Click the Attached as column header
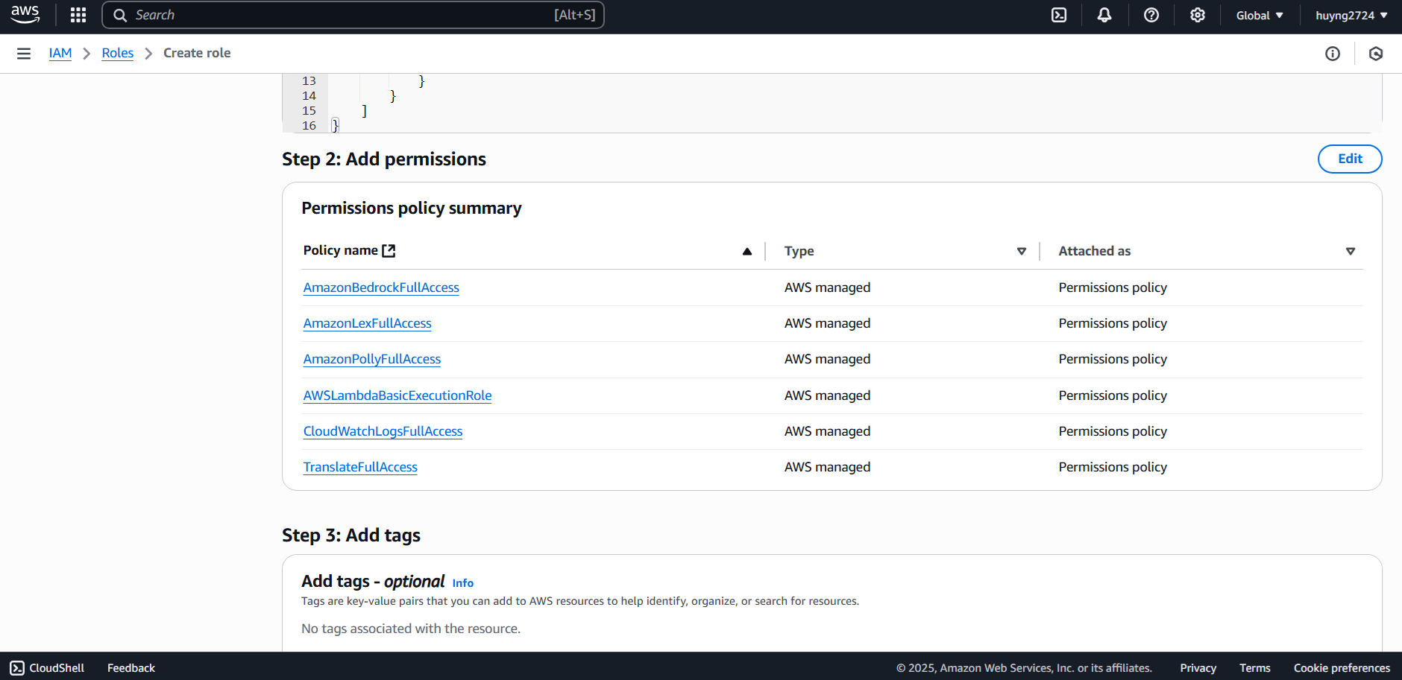 (1095, 251)
